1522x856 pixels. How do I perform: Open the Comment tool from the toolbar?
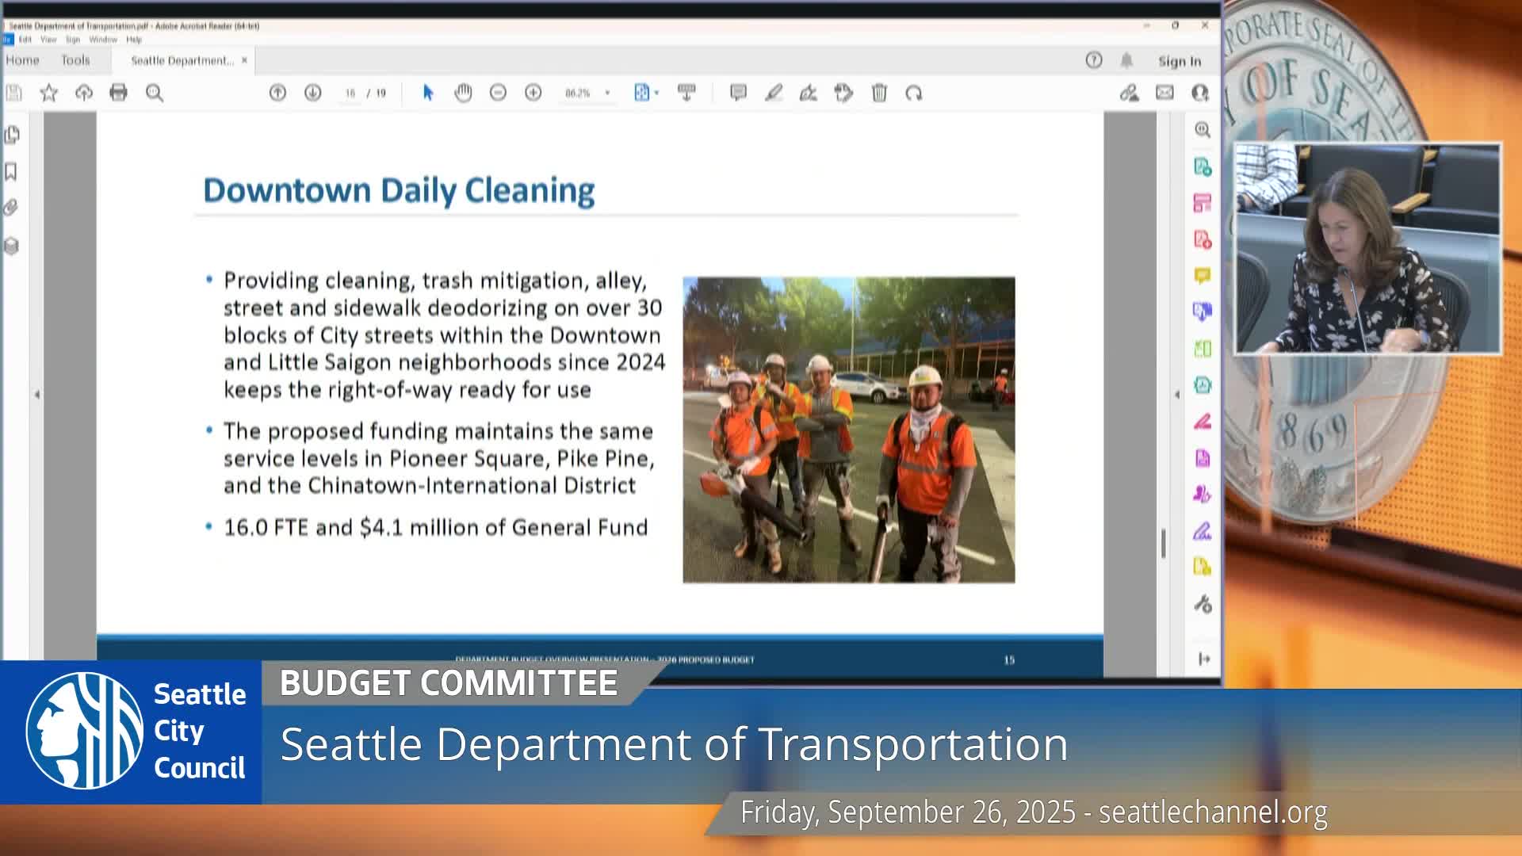point(737,94)
